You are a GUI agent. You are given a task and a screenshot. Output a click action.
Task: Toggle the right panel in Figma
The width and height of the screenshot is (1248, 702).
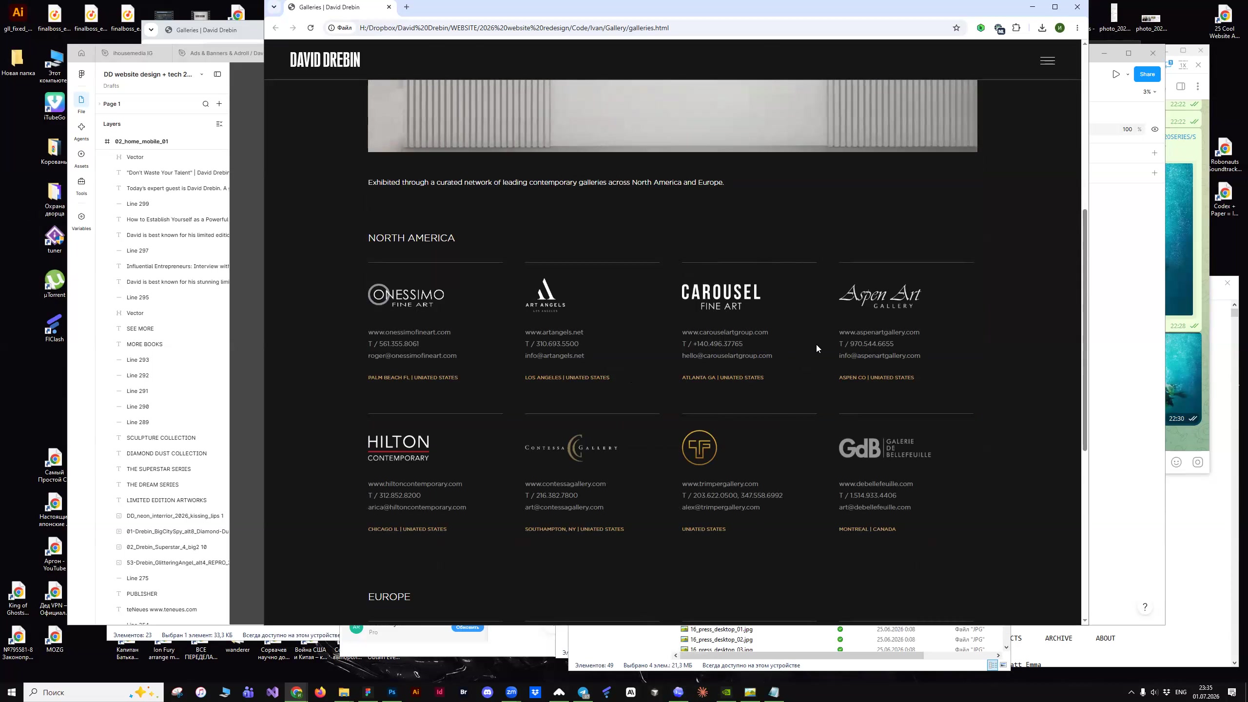1181,86
